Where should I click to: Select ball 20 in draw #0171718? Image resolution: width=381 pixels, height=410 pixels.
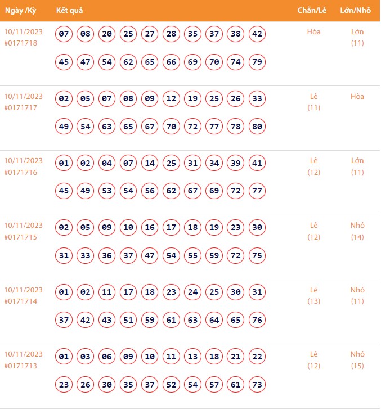[x=107, y=34]
